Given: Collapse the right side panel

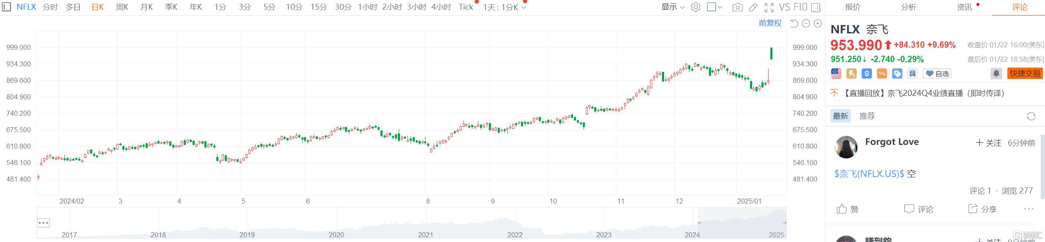Looking at the screenshot, I should click(816, 7).
